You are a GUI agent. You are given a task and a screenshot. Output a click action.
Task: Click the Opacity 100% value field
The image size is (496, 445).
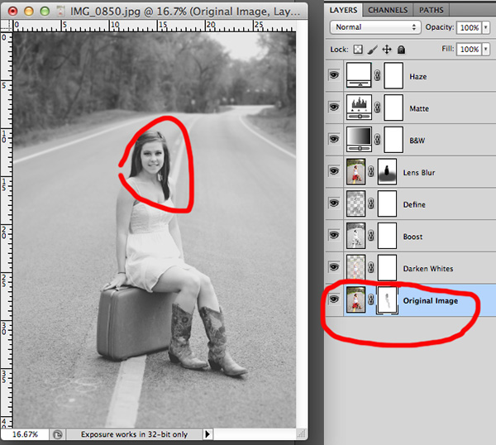tap(469, 27)
